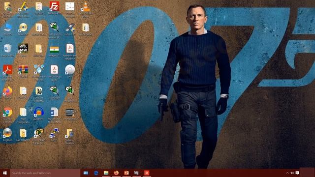
Task: Open the red recorder app on taskbar
Action: 147,173
